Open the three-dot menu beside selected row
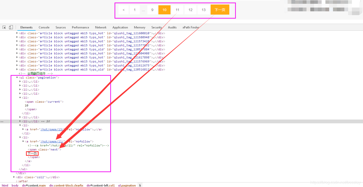The image size is (363, 187). click(x=2, y=121)
